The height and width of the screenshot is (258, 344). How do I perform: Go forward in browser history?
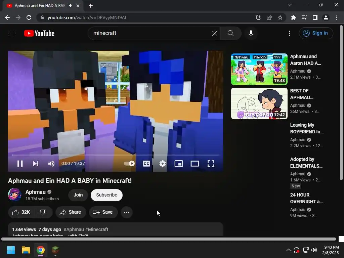(x=18, y=17)
